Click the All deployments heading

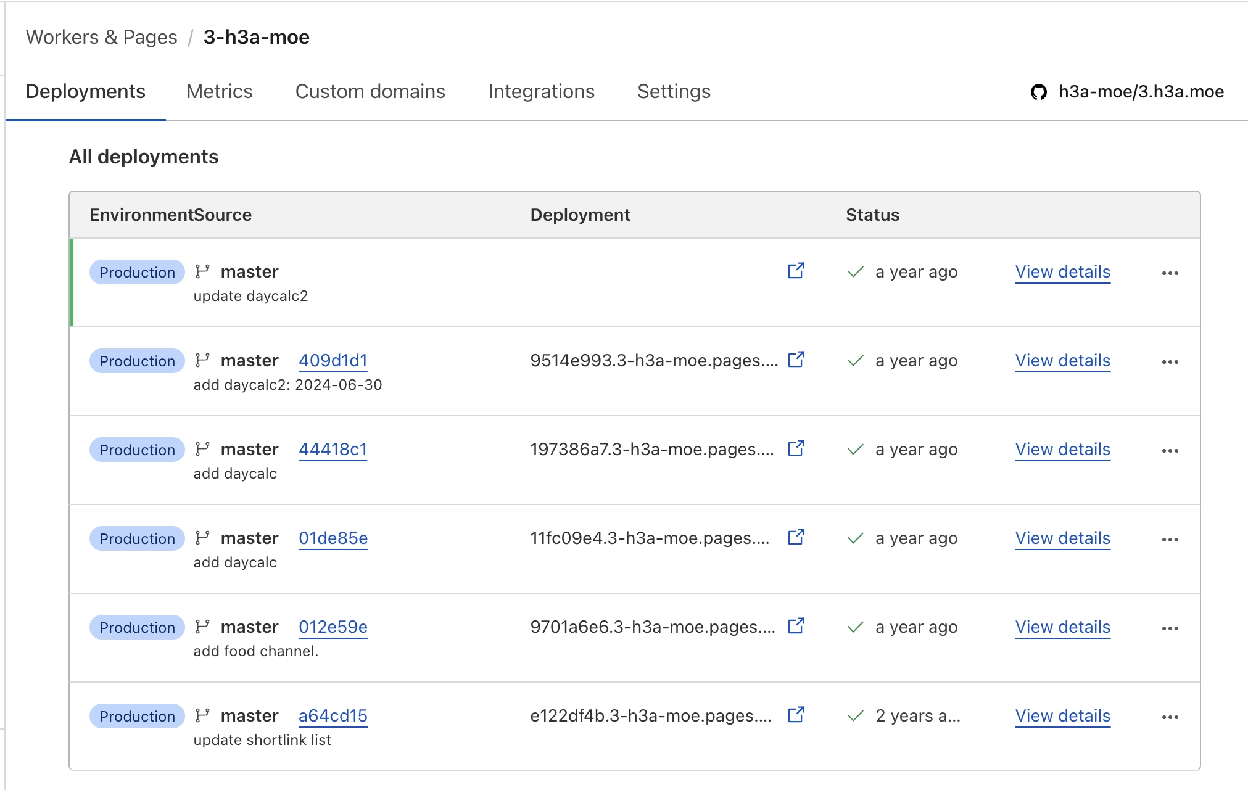[144, 157]
